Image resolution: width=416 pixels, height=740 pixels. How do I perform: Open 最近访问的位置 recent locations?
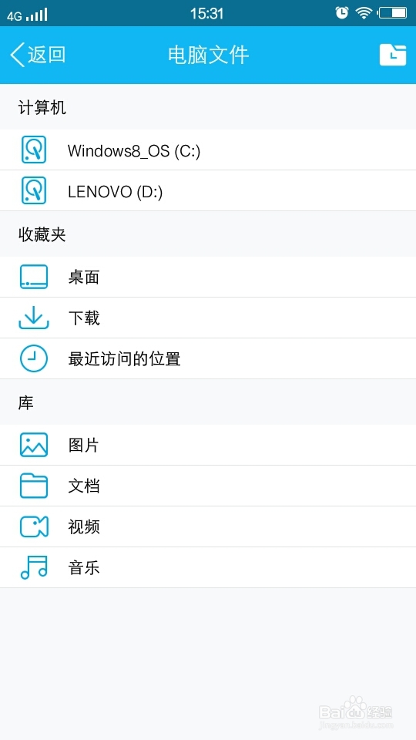[x=208, y=358]
